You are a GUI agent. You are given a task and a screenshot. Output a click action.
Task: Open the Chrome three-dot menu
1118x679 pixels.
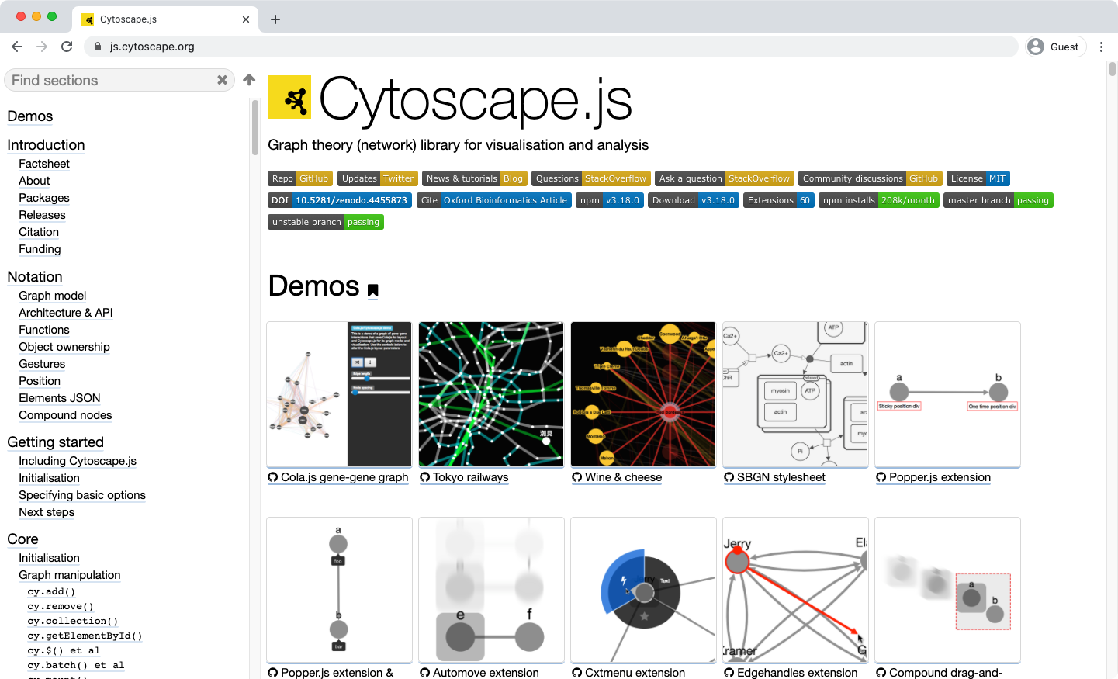1101,47
